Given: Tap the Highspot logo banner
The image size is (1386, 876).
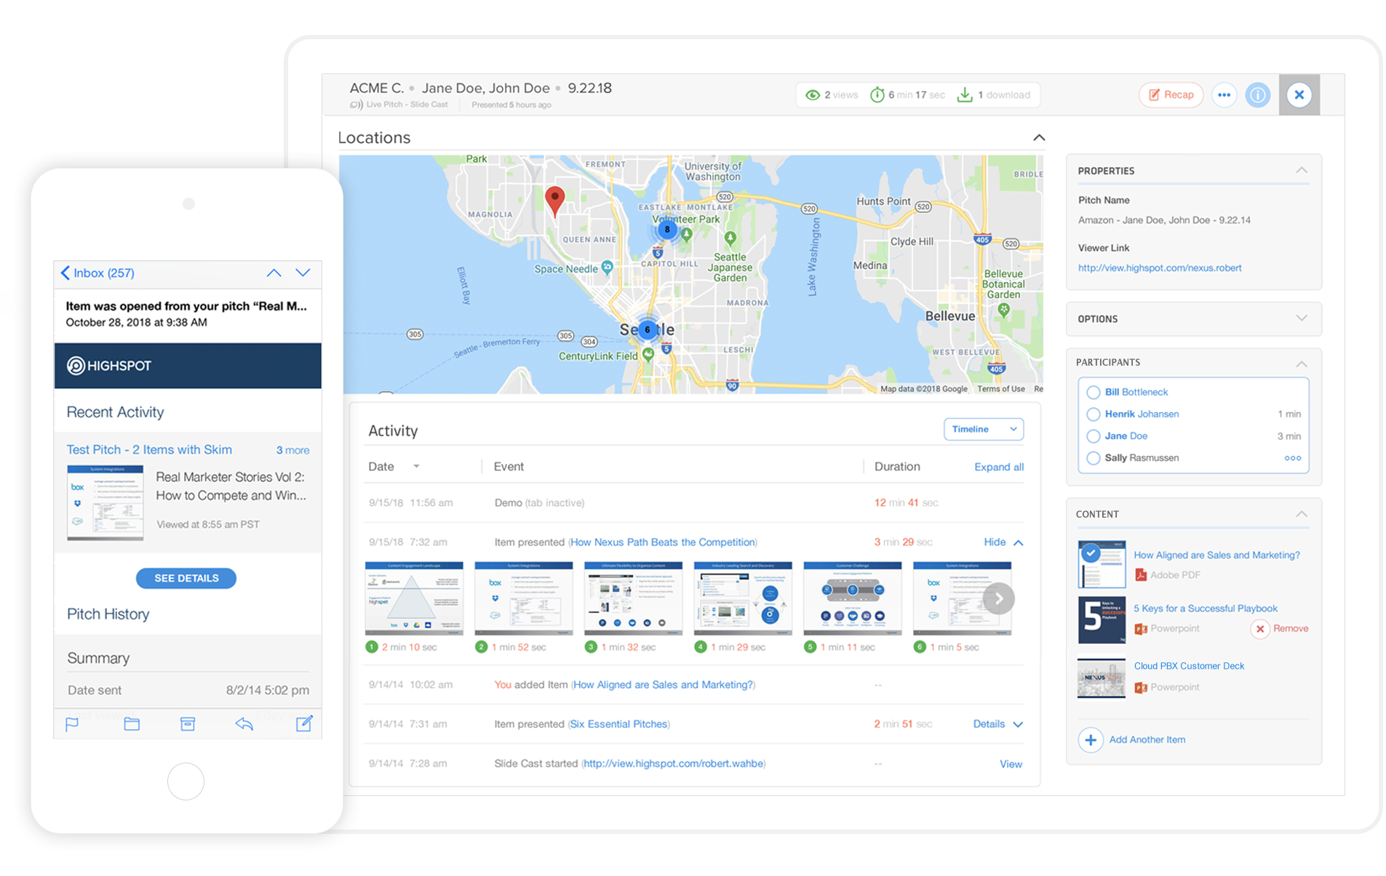Looking at the screenshot, I should tap(187, 365).
